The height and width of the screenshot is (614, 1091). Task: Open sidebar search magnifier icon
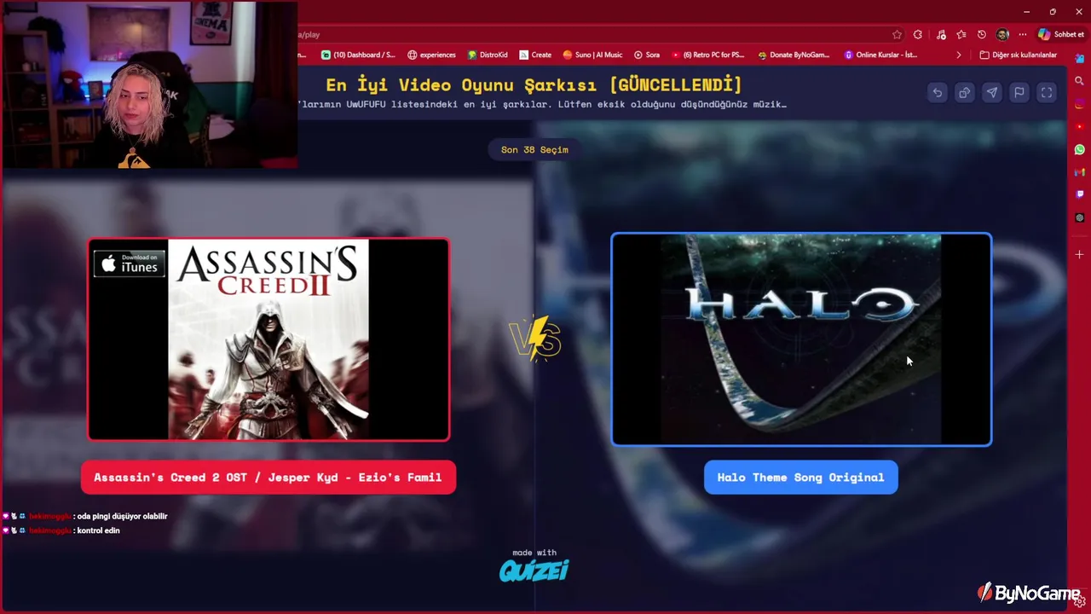1079,81
